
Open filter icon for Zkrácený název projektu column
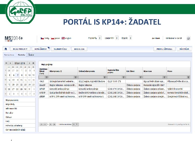[x=105, y=77]
